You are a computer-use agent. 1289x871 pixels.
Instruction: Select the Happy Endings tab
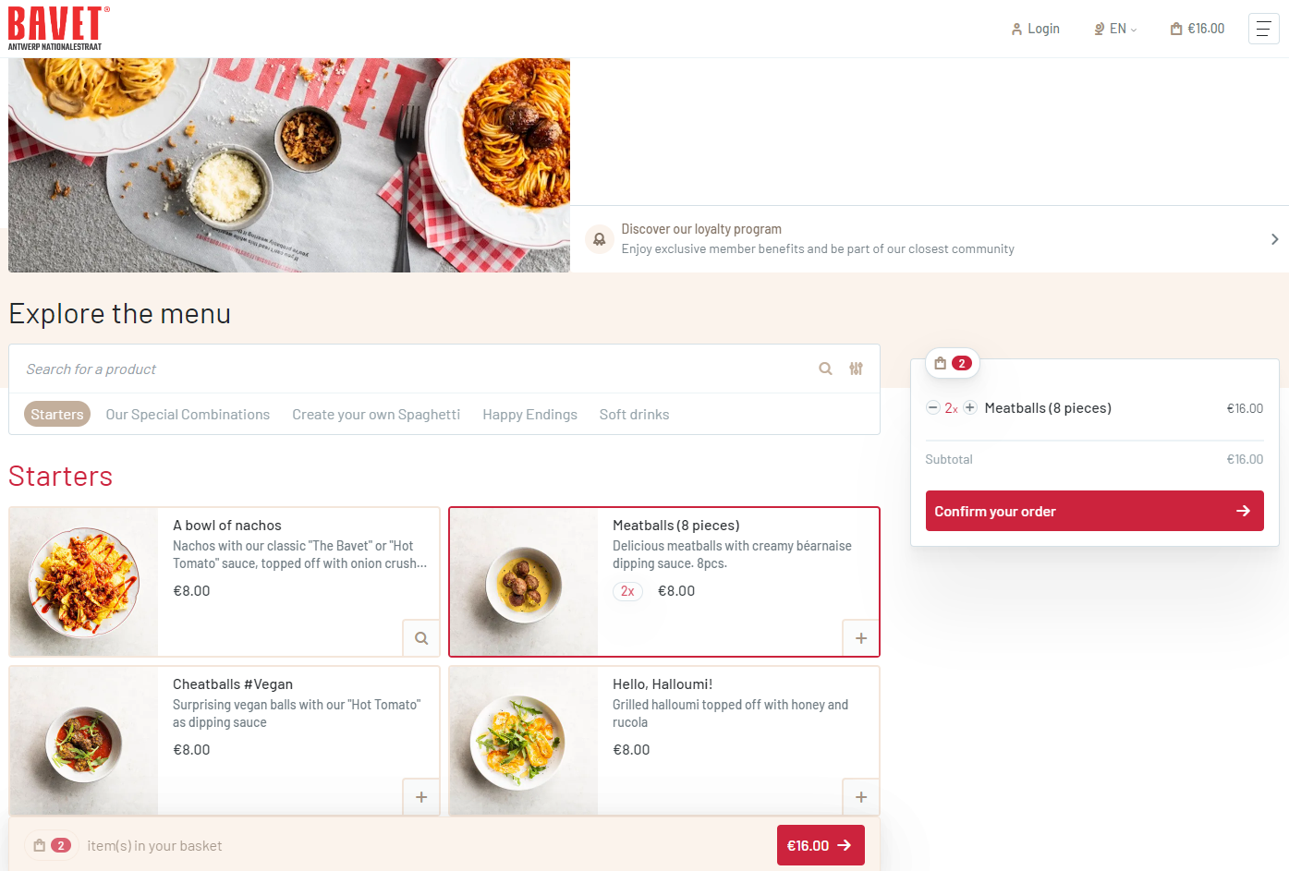point(529,414)
